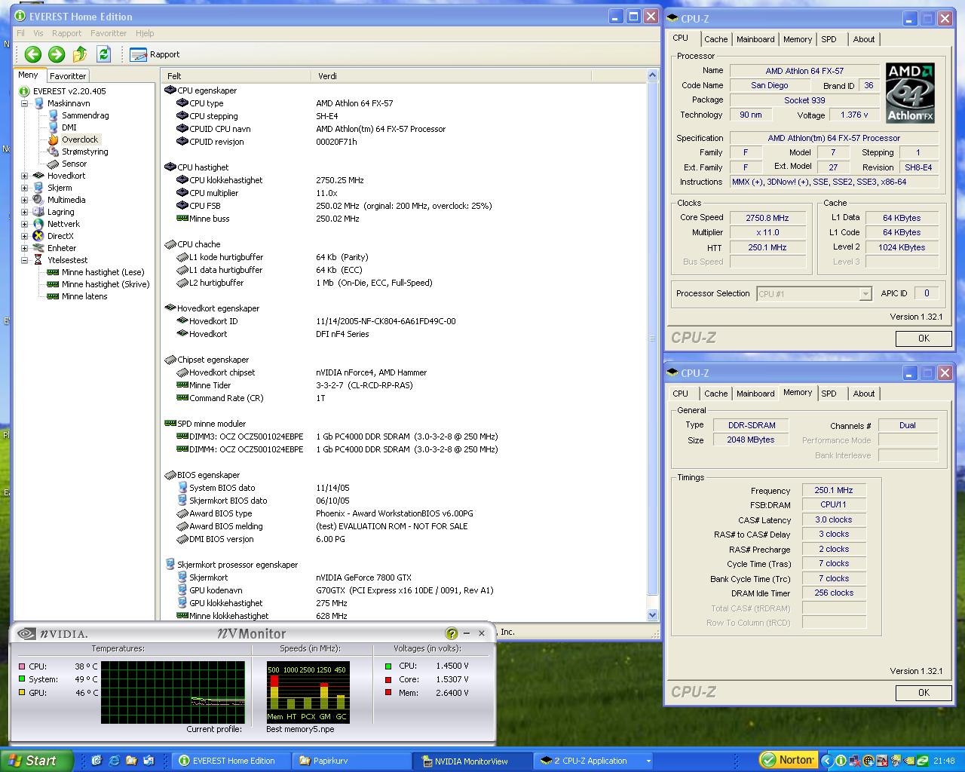Open the Processor Selection dropdown
The height and width of the screenshot is (772, 965).
(813, 294)
